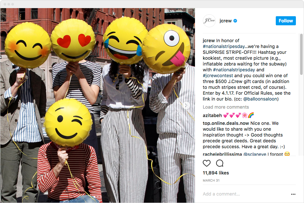Like the post with the heart icon
This screenshot has width=304, height=203.
(x=206, y=163)
